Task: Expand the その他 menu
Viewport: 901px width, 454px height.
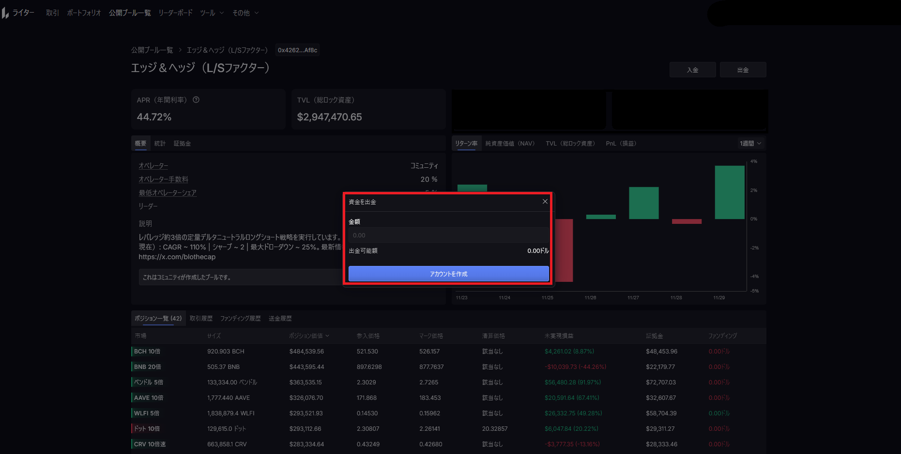Action: [x=245, y=13]
